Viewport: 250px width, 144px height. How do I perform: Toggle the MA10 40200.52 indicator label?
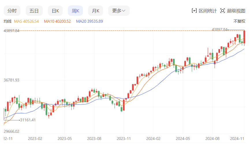(57, 21)
